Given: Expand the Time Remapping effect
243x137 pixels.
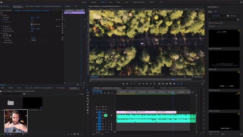Looking at the screenshot, I should tap(2, 42).
